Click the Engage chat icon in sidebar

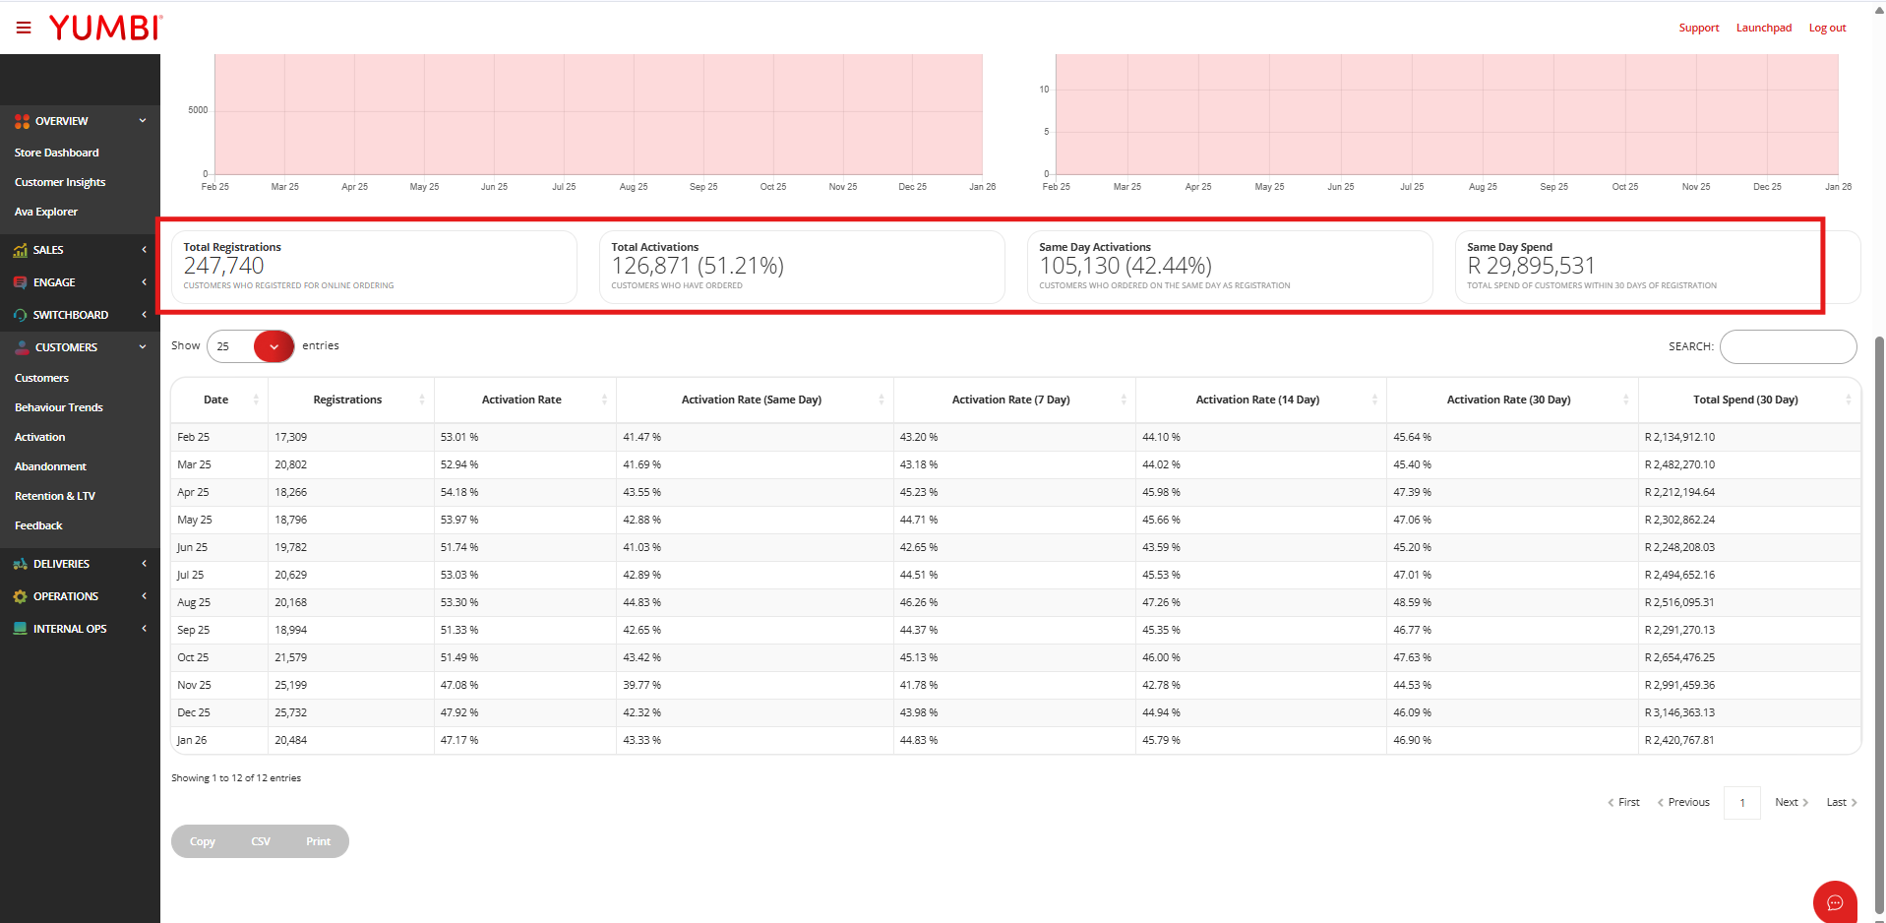[21, 282]
